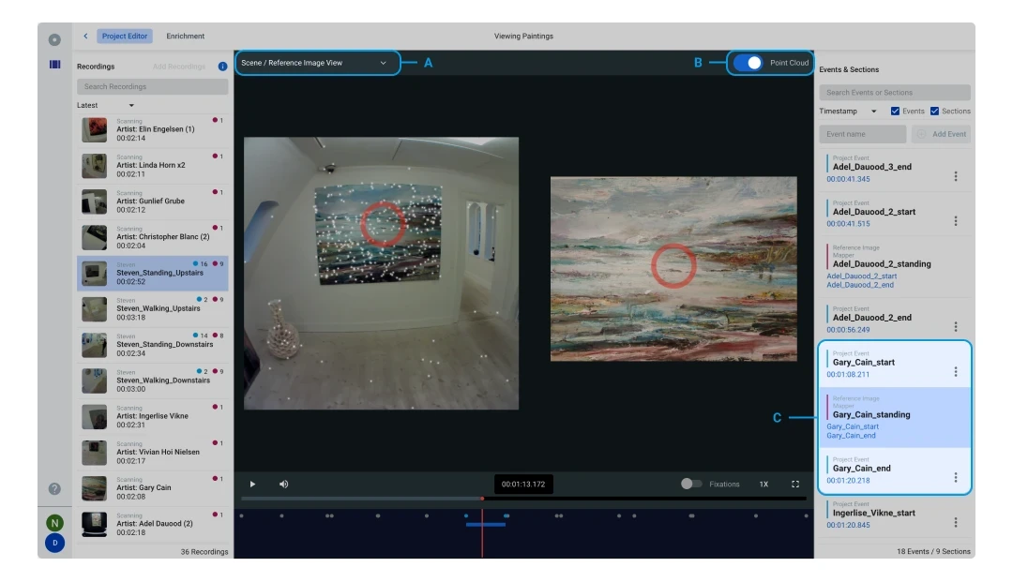Click the Add Recordings button
The width and height of the screenshot is (1013, 582).
pyautogui.click(x=179, y=67)
